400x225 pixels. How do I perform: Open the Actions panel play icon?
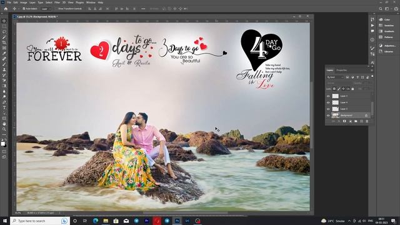click(x=372, y=26)
